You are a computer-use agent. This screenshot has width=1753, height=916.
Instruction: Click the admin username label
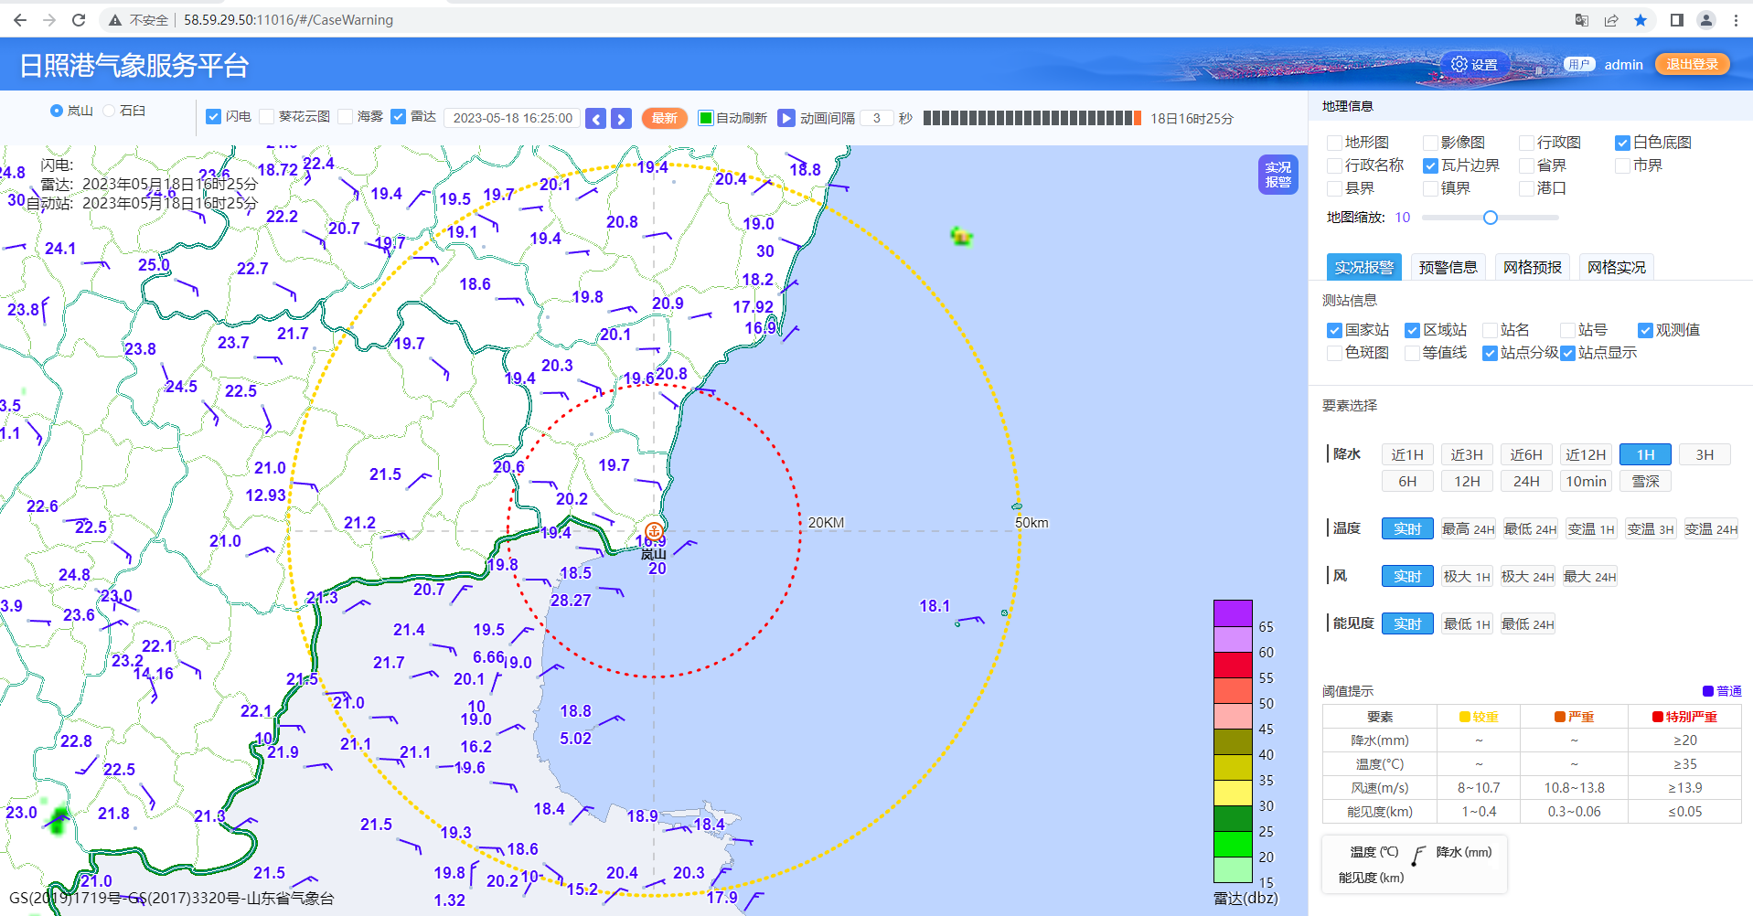tap(1623, 64)
